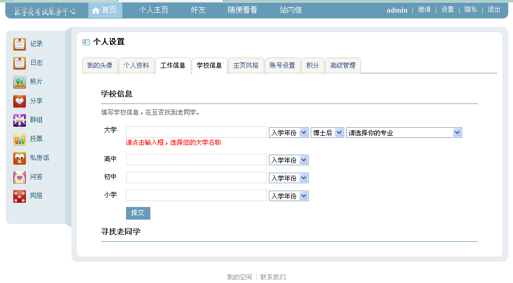Click the 个人设置 profile card icon
This screenshot has height=283, width=513.
click(x=86, y=42)
